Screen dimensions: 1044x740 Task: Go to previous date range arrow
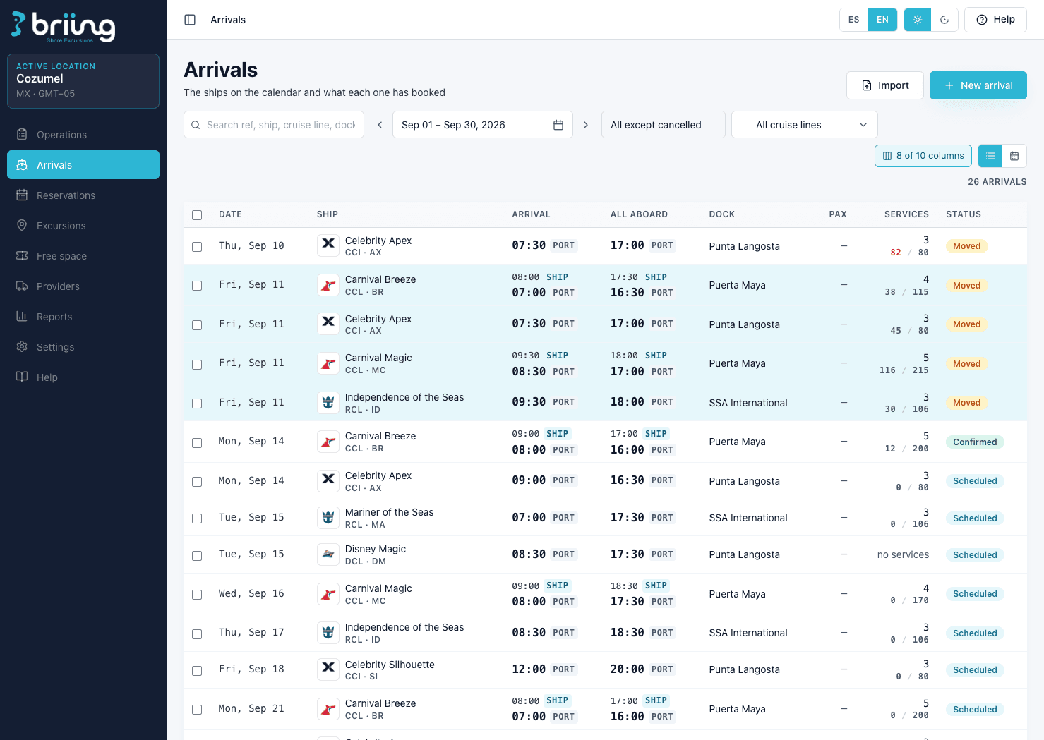click(380, 125)
